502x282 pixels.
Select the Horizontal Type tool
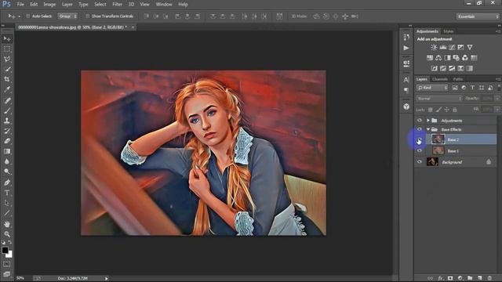[x=7, y=193]
